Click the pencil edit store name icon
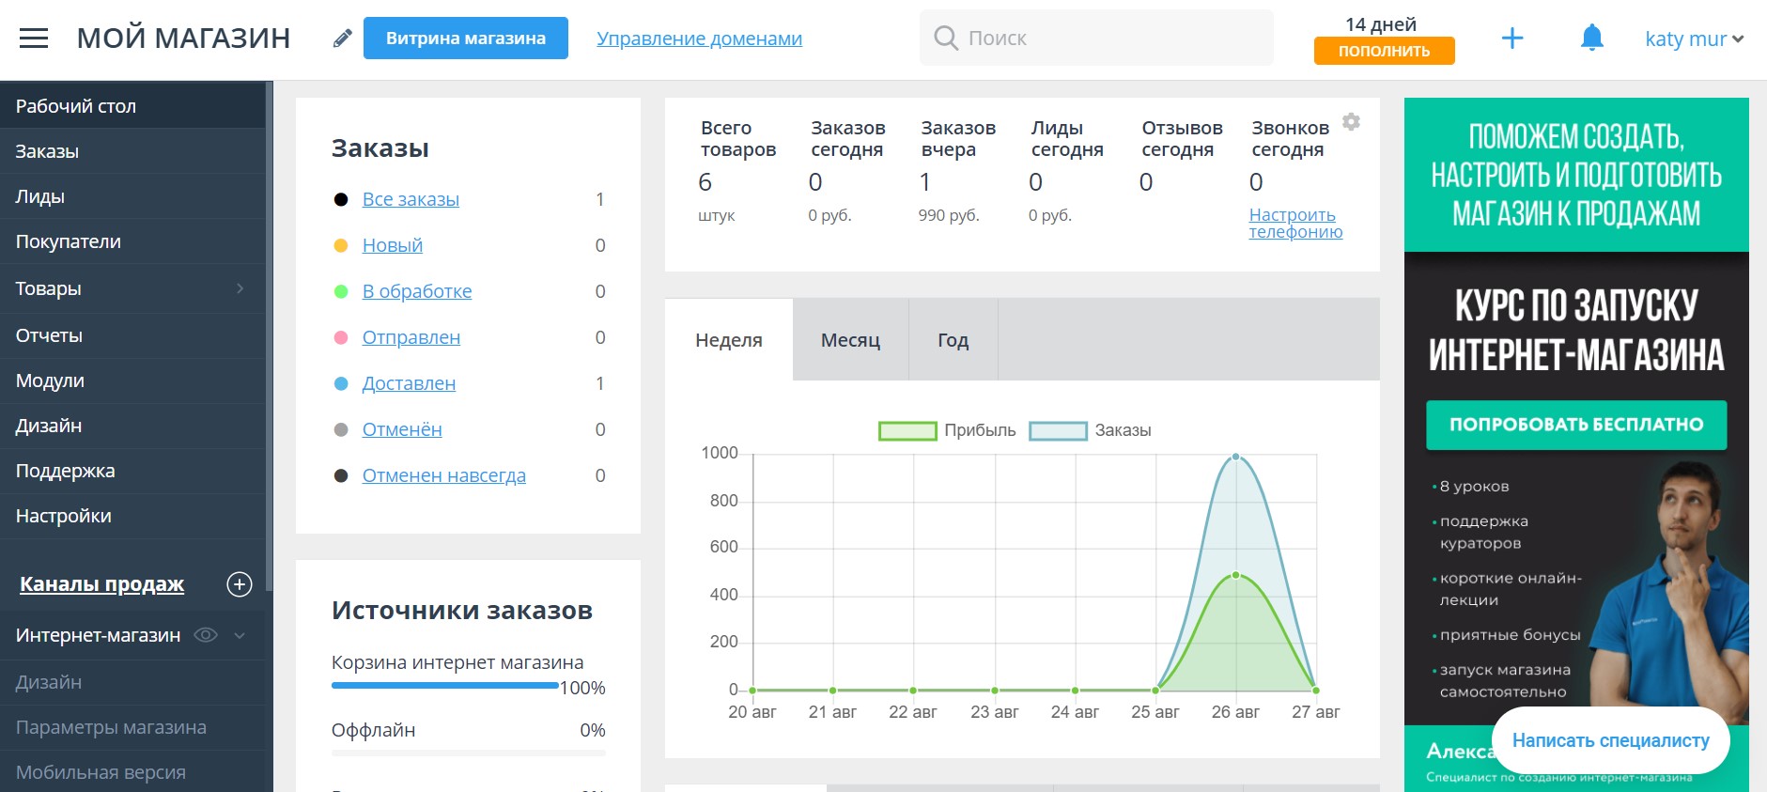The image size is (1767, 792). [x=343, y=39]
